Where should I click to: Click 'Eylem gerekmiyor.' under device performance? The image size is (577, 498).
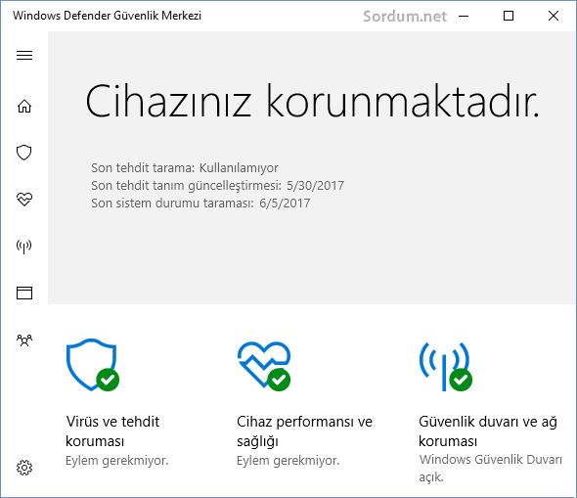(288, 461)
